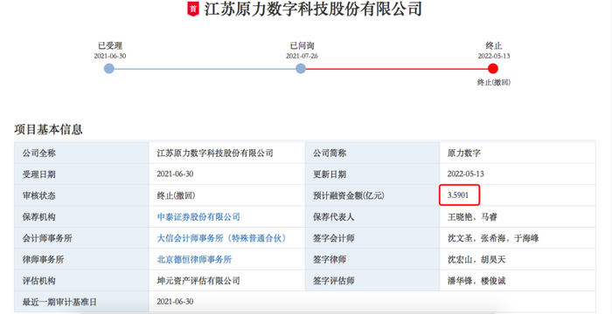Screen dimensions: 612x314
Task: Click the 2022-05-13 date above the red timeline node
Action: (x=494, y=56)
